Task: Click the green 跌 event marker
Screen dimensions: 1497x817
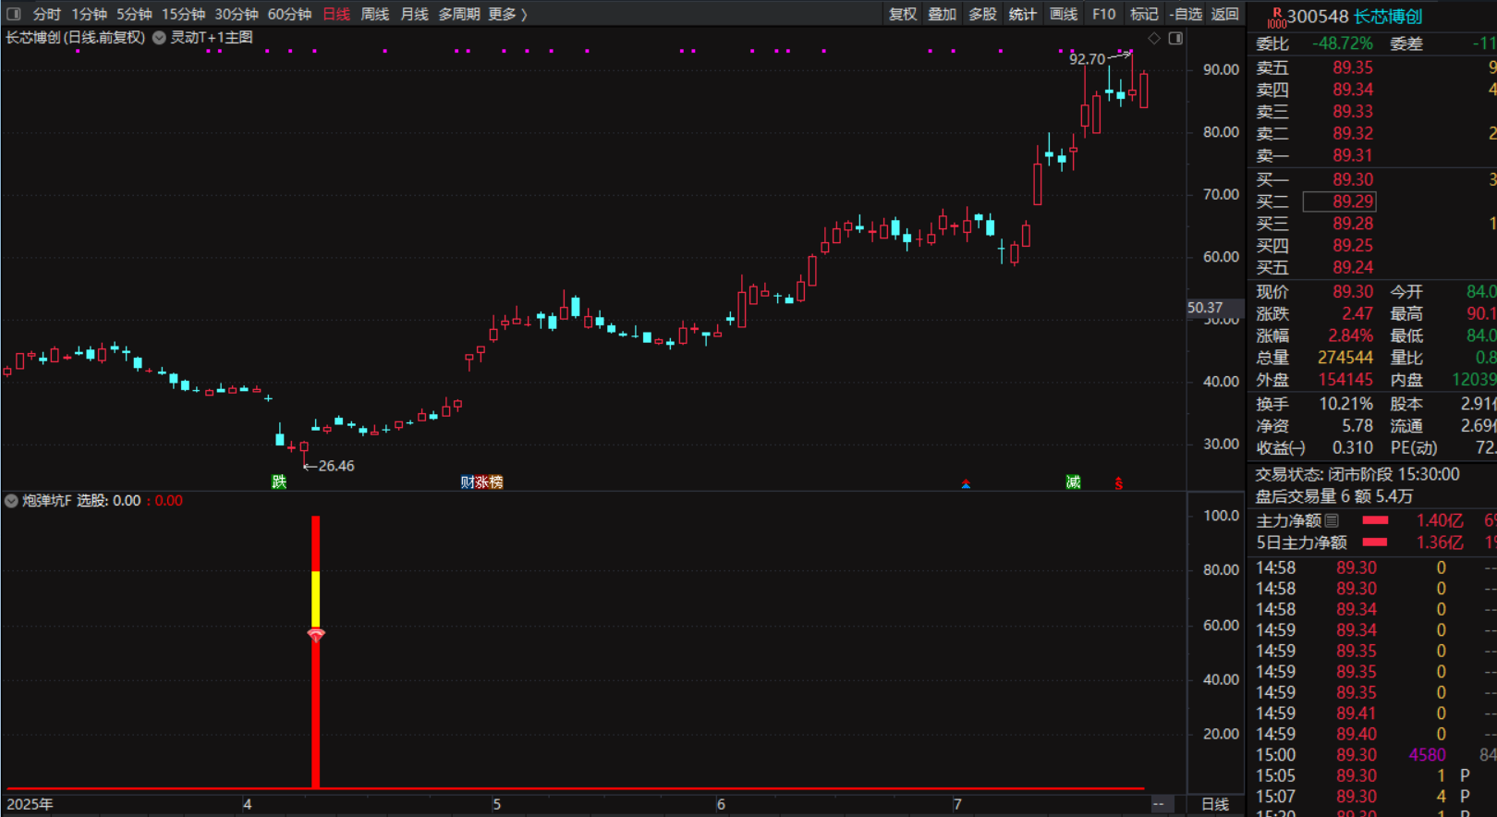Action: tap(279, 482)
